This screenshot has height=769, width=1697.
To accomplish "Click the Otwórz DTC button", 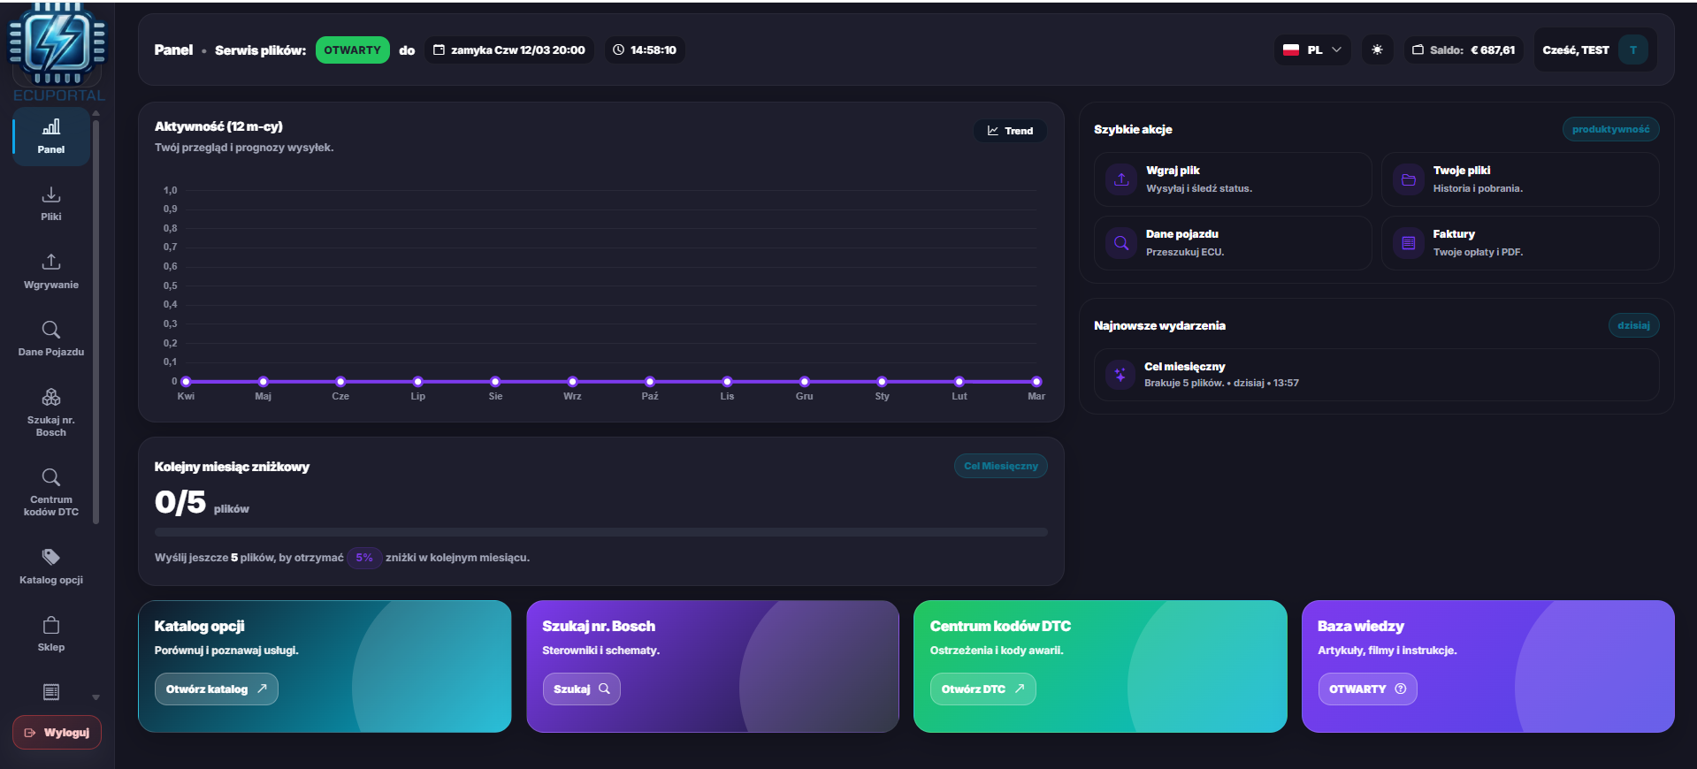I will click(982, 689).
